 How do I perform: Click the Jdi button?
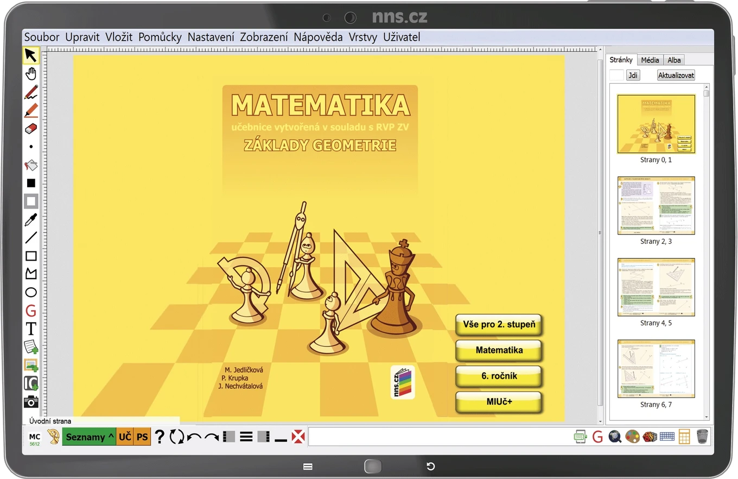pos(633,75)
